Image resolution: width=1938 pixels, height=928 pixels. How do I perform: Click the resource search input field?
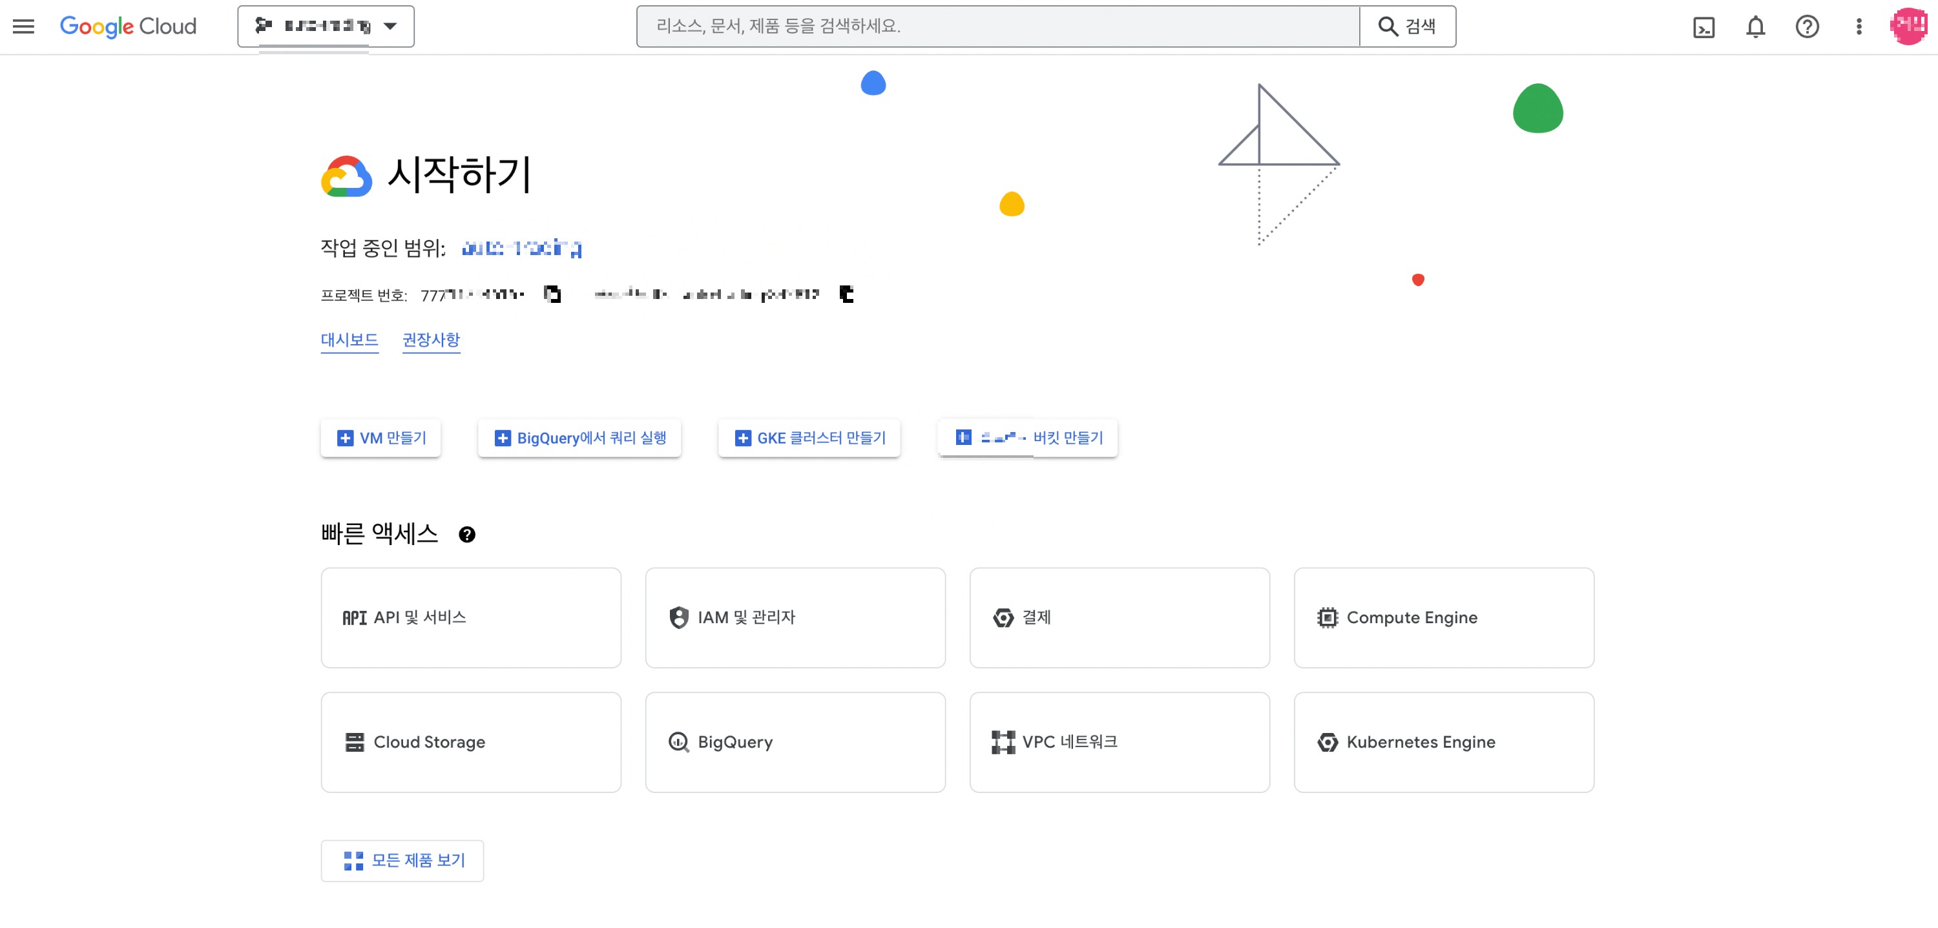[x=997, y=26]
